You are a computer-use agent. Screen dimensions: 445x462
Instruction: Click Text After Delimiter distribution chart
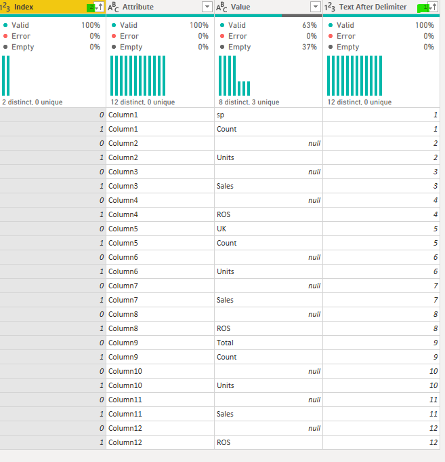(x=354, y=75)
